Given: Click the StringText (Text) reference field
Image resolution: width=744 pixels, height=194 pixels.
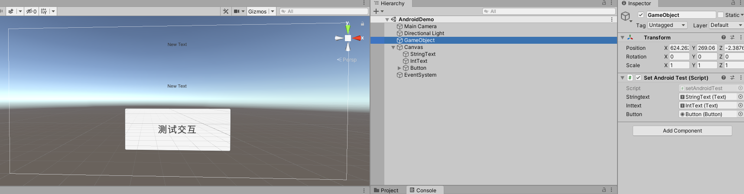Looking at the screenshot, I should (708, 97).
